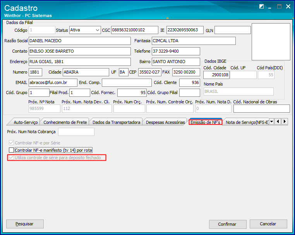Close the Cadastro window

[288, 7]
